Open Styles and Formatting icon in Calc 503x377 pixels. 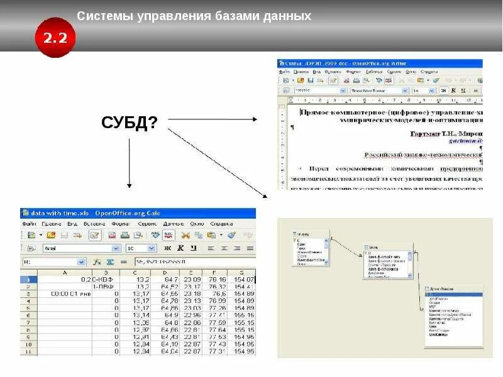click(31, 248)
